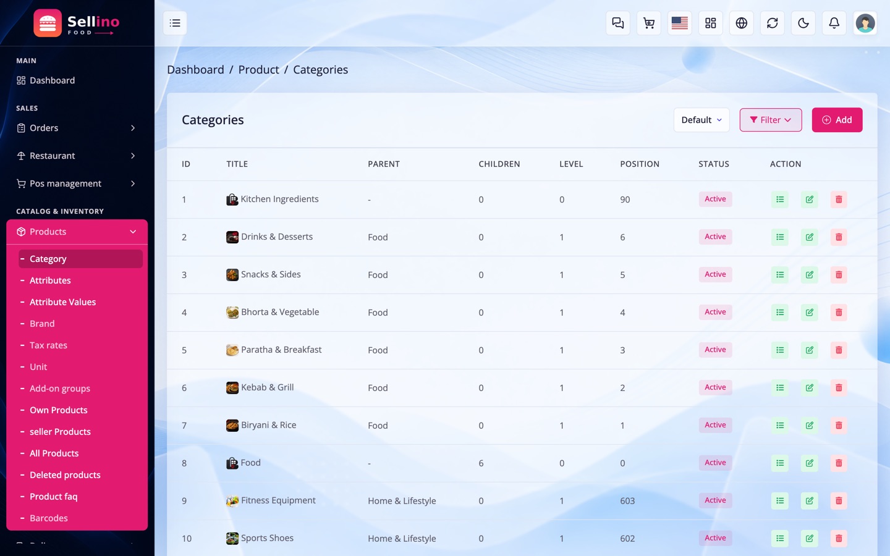Click the Sellino Food logo
The image size is (890, 556).
(77, 23)
